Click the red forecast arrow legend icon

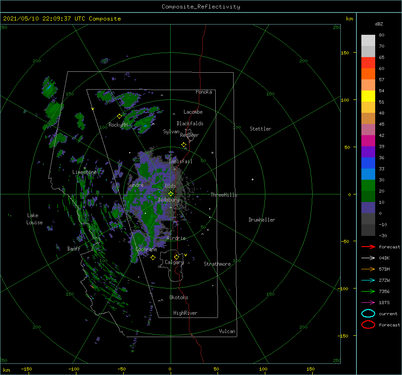point(368,247)
